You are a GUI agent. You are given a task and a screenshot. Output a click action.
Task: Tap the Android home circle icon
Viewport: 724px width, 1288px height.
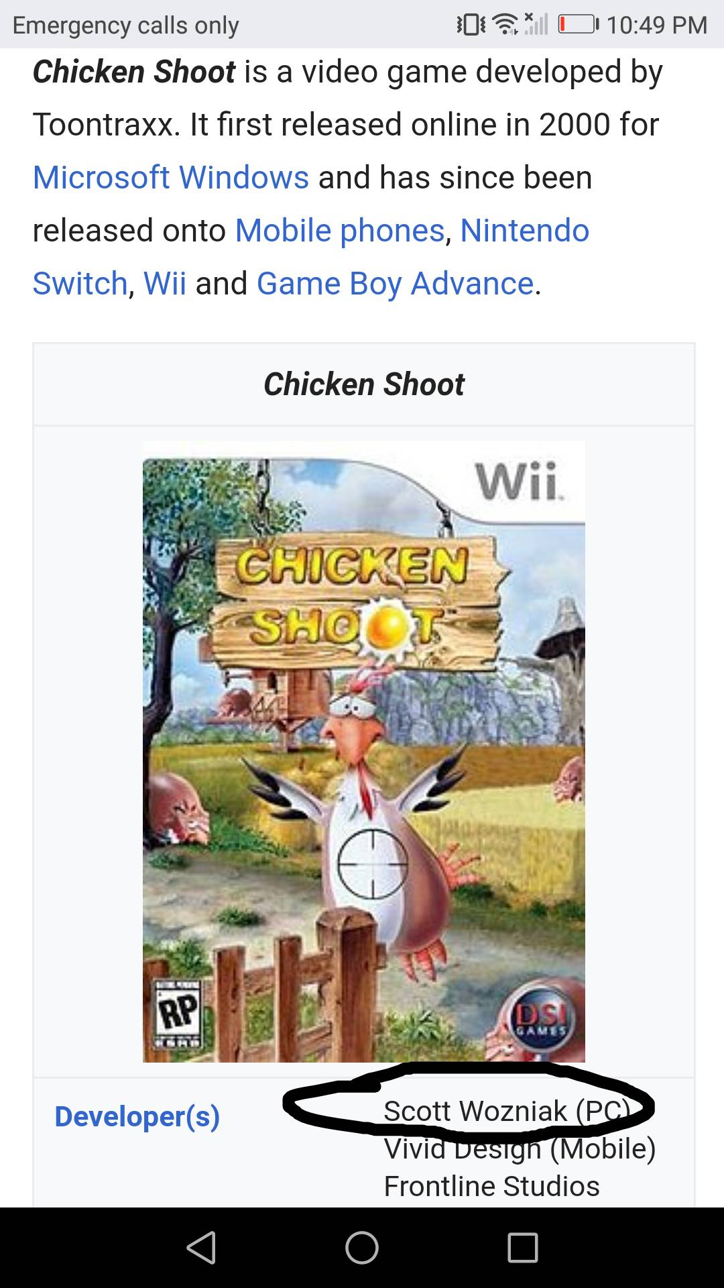click(x=362, y=1248)
